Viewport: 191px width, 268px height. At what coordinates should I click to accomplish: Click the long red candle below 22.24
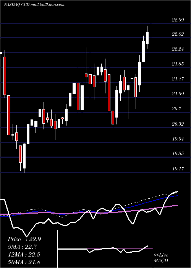pos(5,76)
